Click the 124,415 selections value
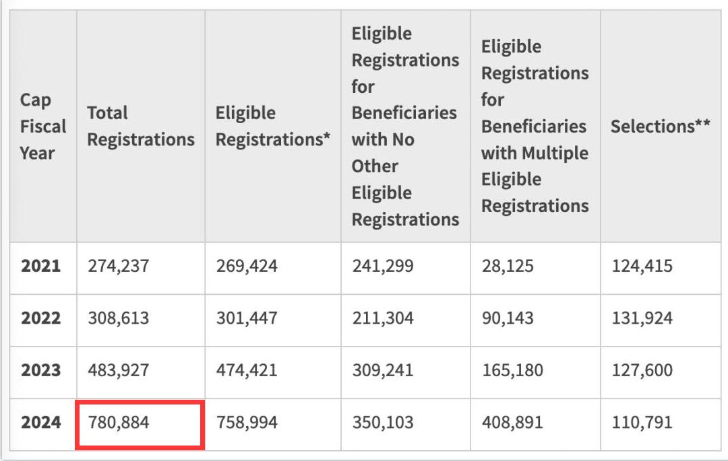 [642, 266]
